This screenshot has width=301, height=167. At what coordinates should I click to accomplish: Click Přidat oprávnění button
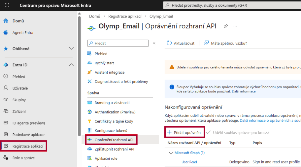tap(185, 132)
